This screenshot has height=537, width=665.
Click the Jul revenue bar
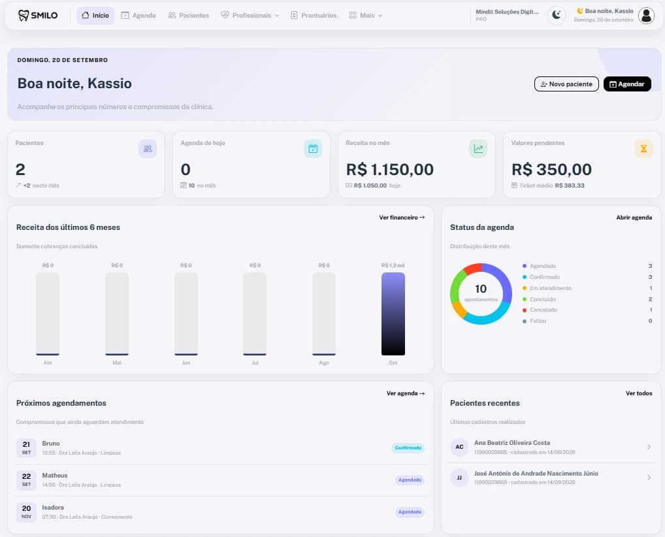click(255, 314)
